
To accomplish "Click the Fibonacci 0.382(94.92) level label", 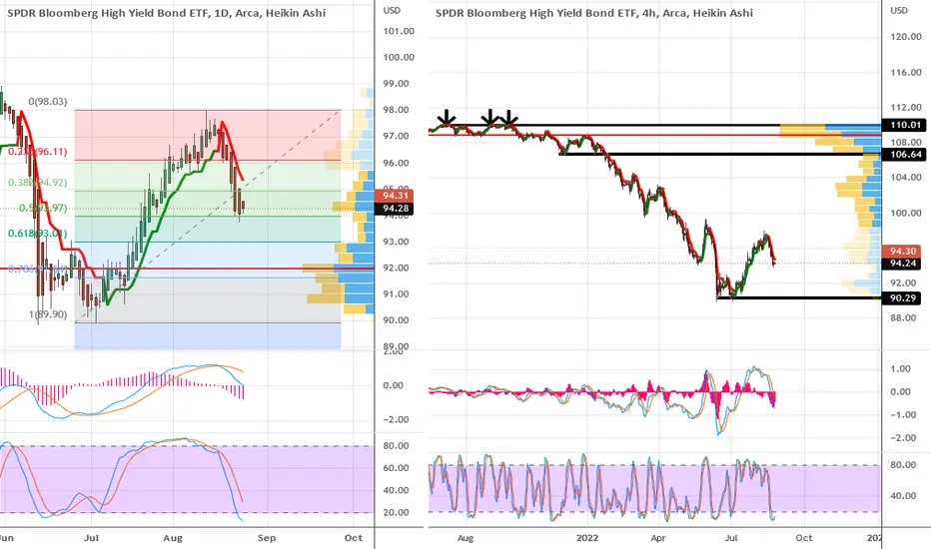I will [37, 183].
